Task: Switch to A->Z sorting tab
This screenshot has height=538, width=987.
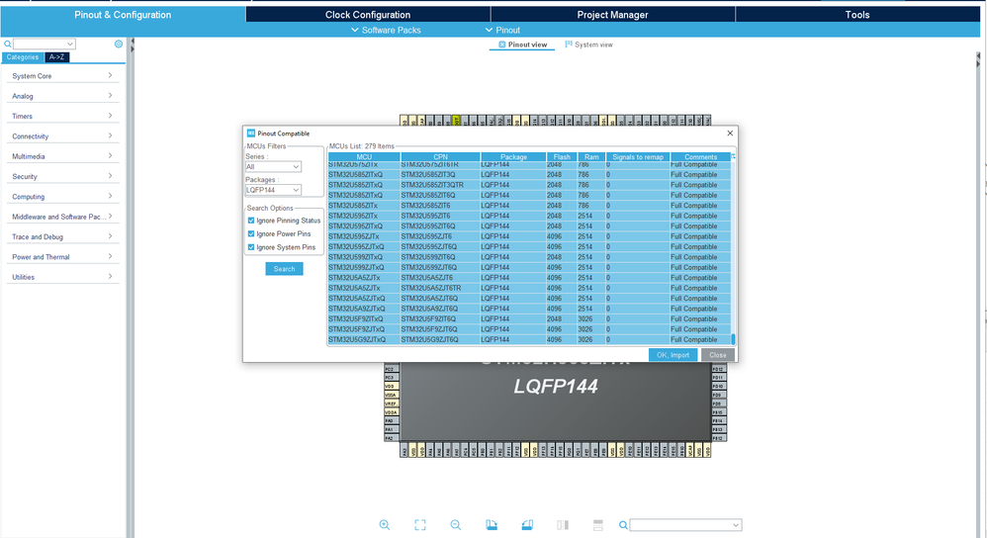Action: coord(56,57)
